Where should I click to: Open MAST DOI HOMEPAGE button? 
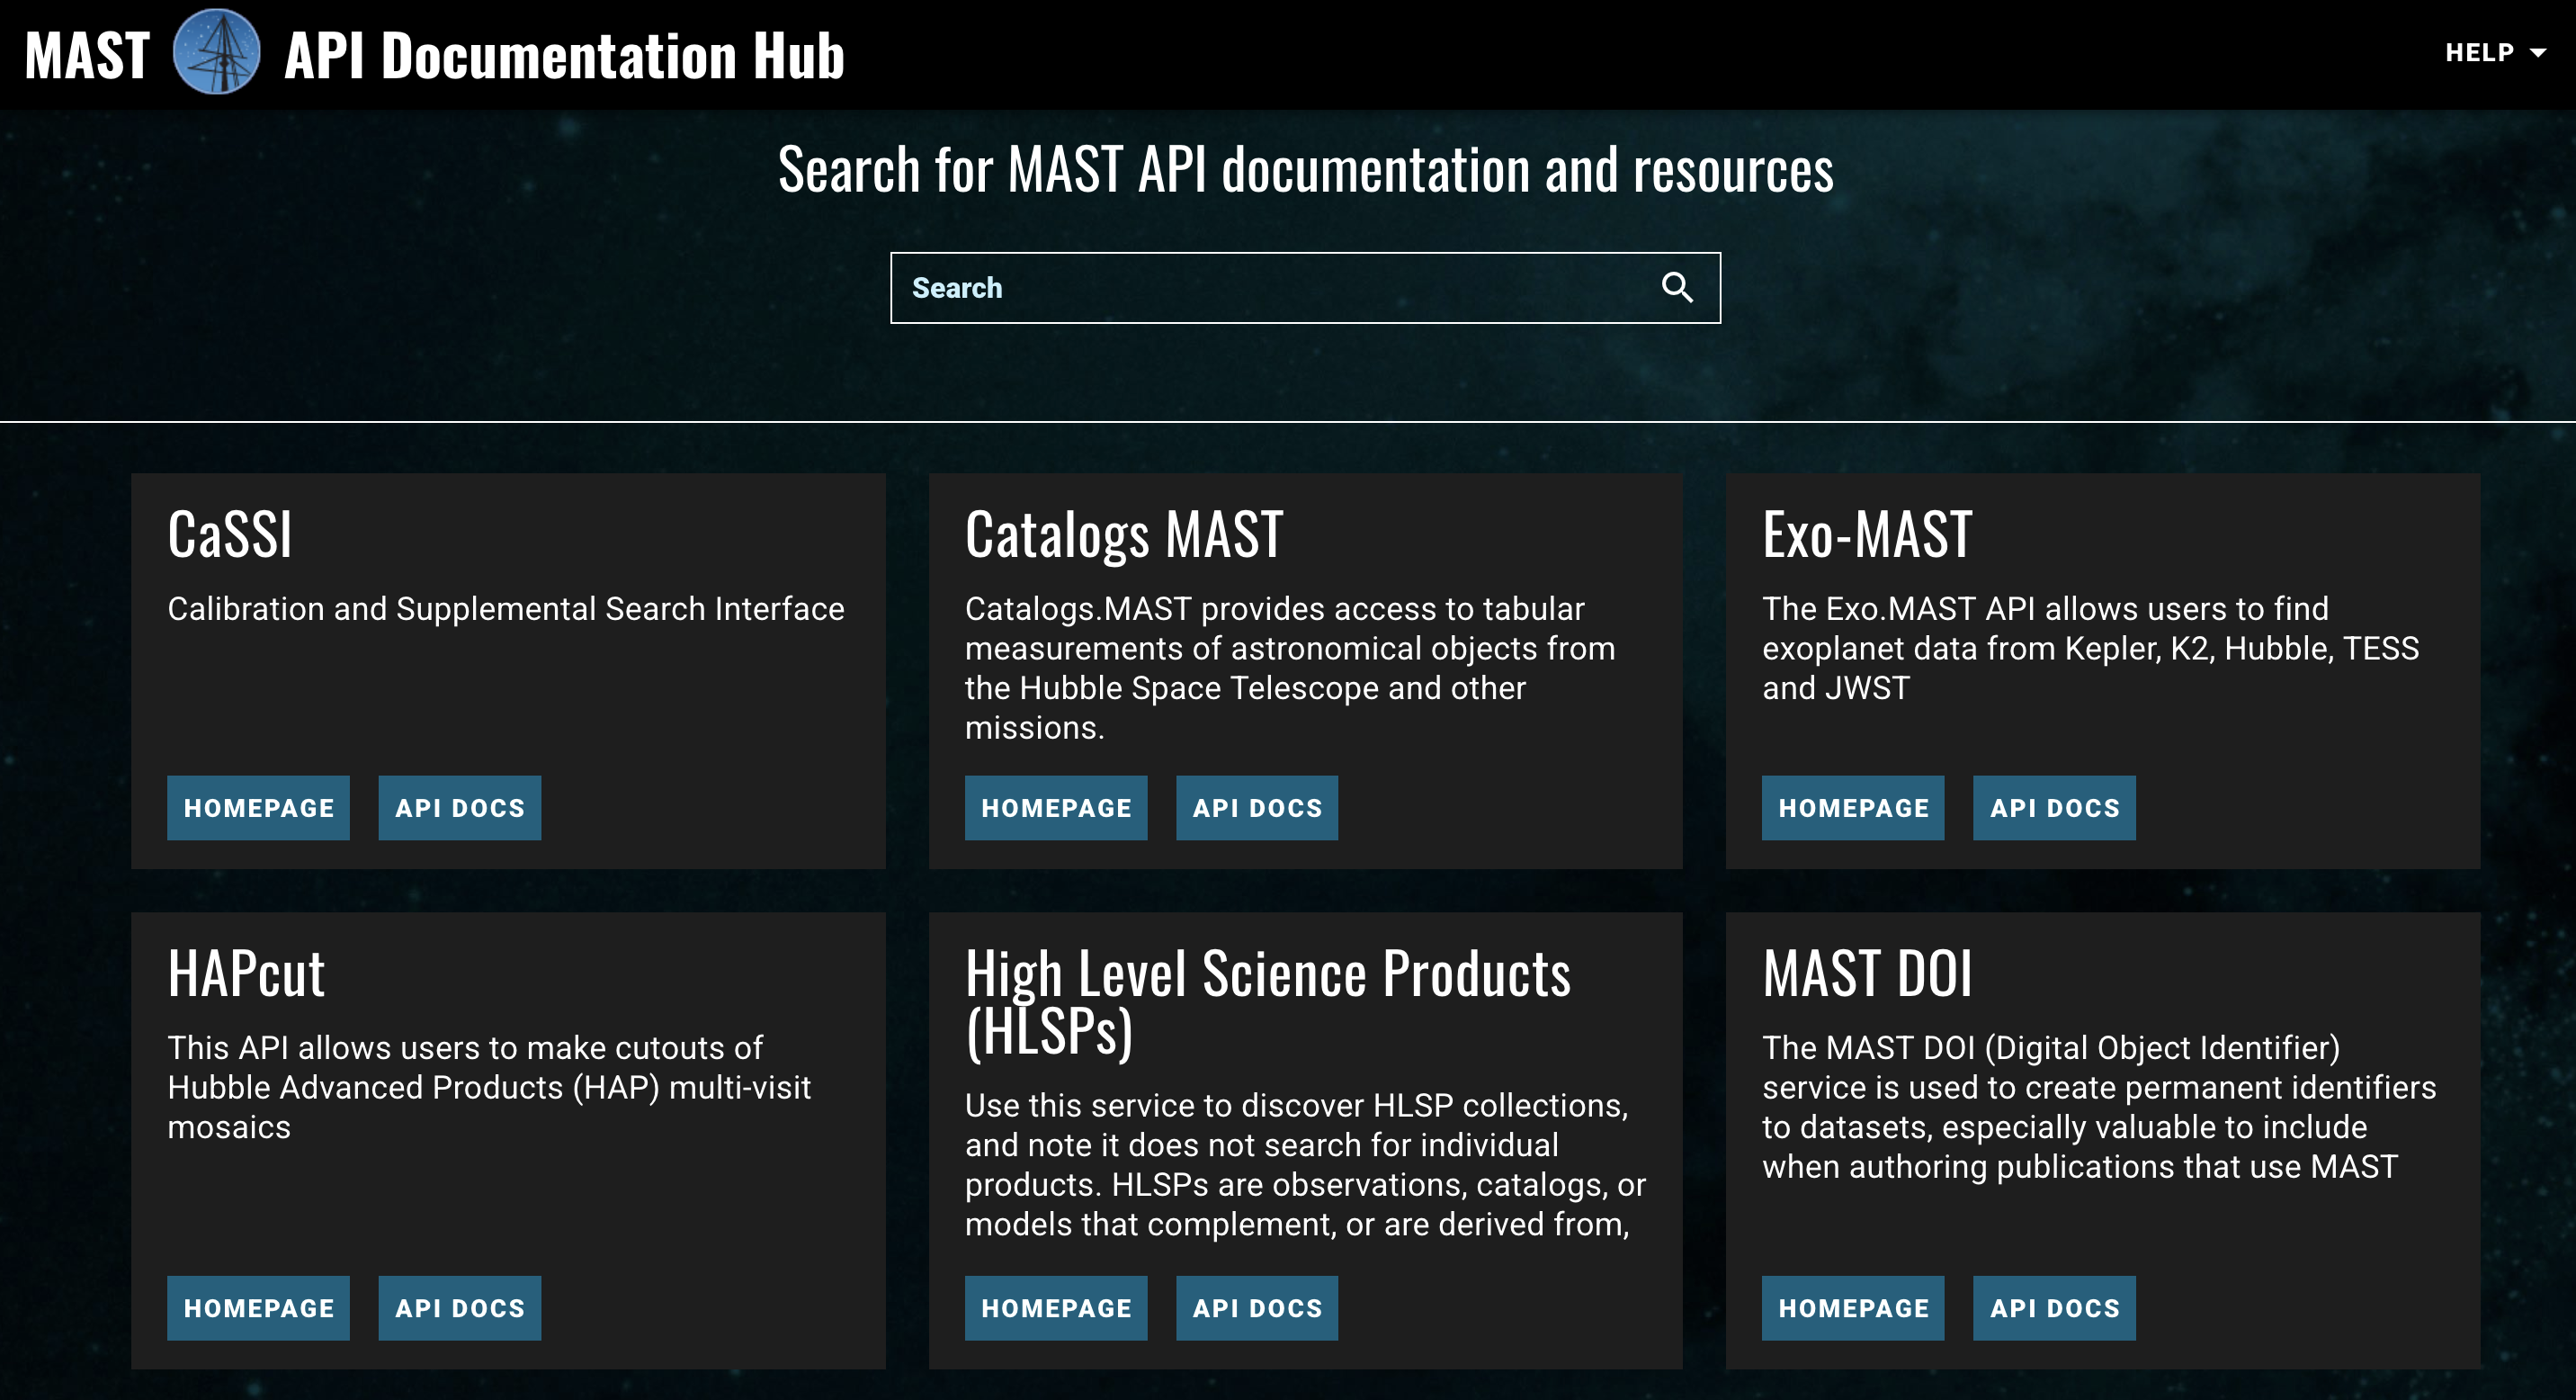click(x=1853, y=1308)
